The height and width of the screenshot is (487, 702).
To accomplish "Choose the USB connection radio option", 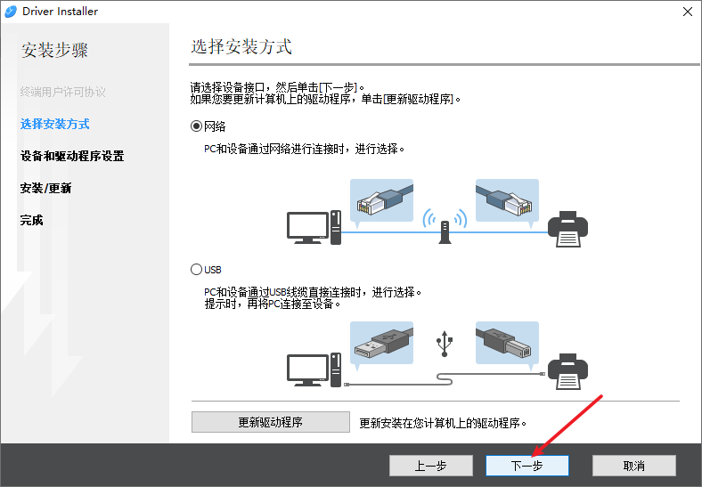I will point(196,270).
